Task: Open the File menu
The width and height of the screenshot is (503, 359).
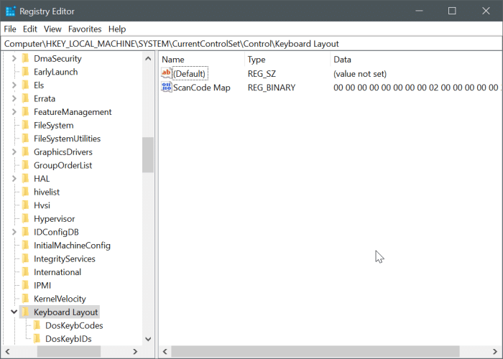Action: [x=10, y=29]
